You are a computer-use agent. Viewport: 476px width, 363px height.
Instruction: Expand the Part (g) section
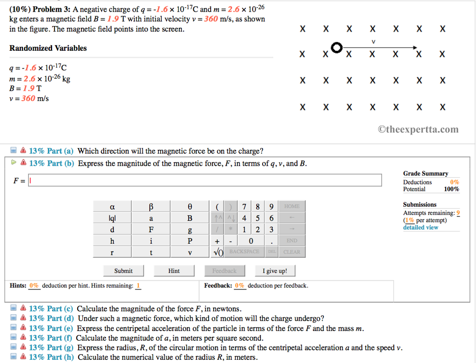[x=13, y=347]
